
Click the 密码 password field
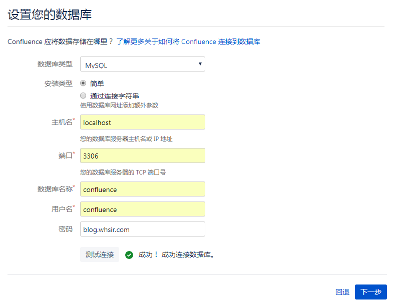(x=143, y=229)
